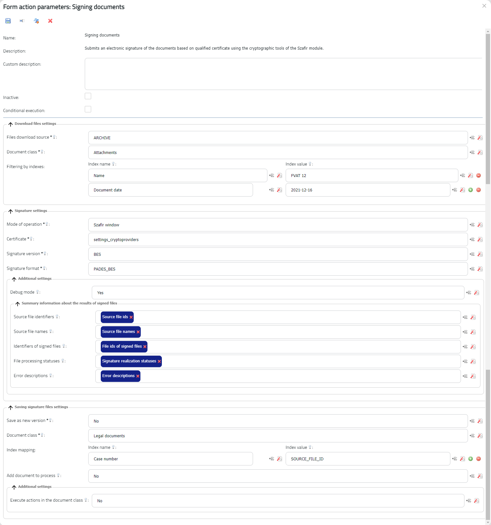Viewport: 491px width, 525px height.
Task: Open function editor for FVAT 12 value
Action: tap(471, 175)
